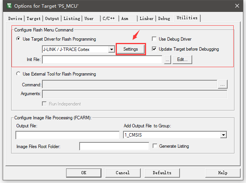Switch to the Debug tab
Image resolution: width=246 pixels, height=183 pixels.
pyautogui.click(x=165, y=18)
